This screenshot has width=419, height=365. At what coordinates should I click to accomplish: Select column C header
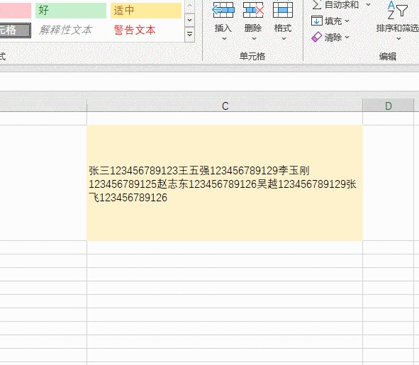click(x=225, y=106)
